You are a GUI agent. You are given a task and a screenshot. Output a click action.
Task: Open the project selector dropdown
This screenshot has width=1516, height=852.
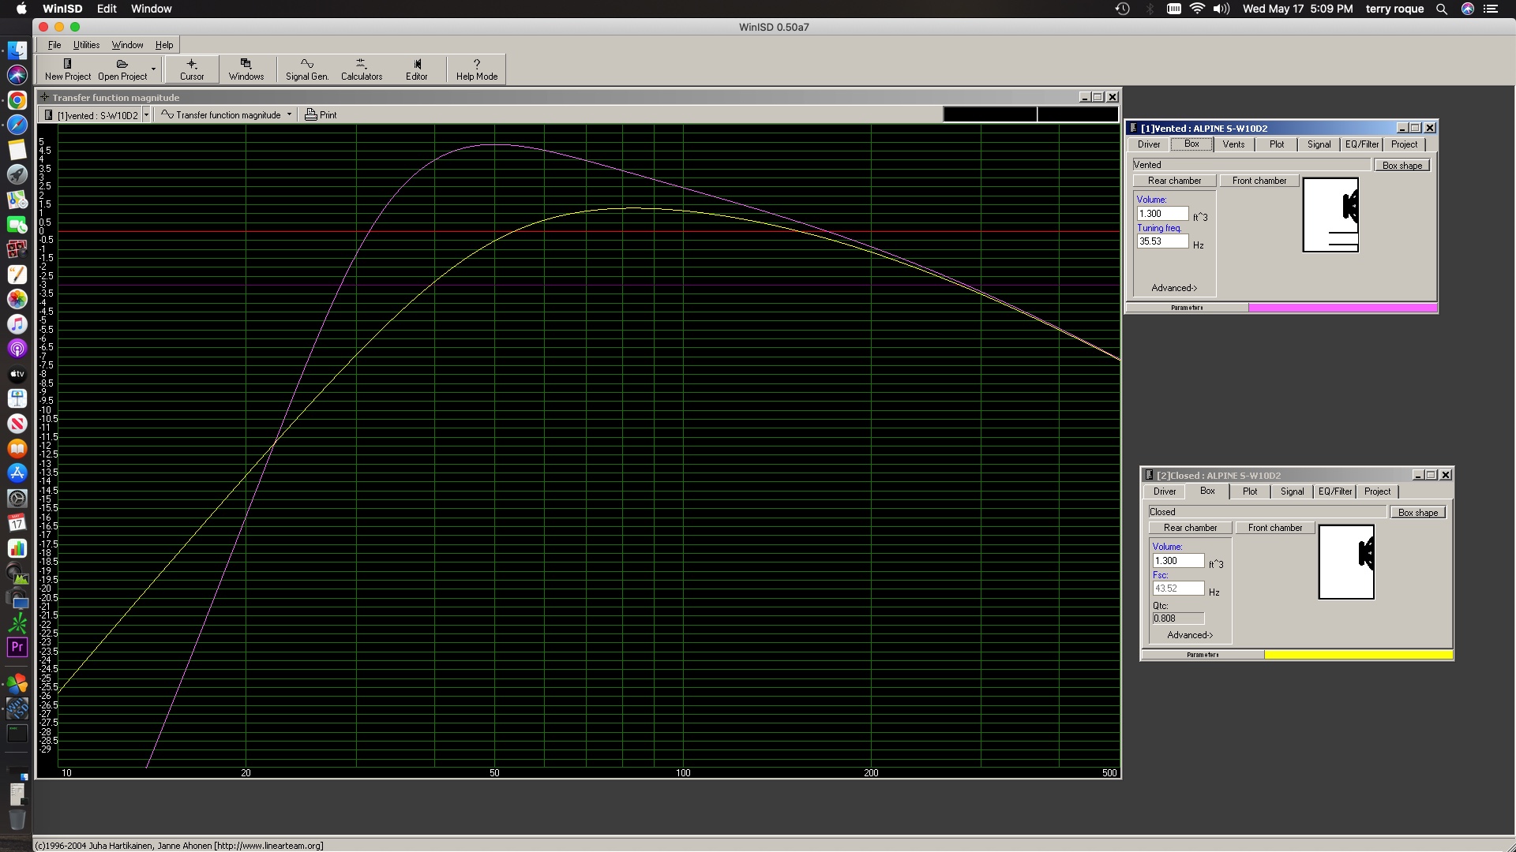pyautogui.click(x=144, y=114)
